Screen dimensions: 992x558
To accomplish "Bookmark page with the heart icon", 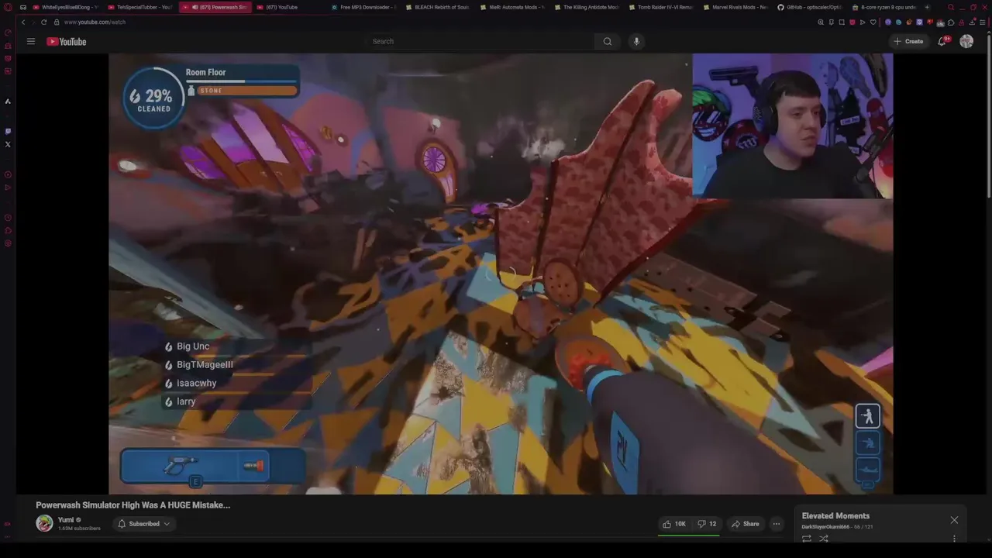I will click(873, 22).
